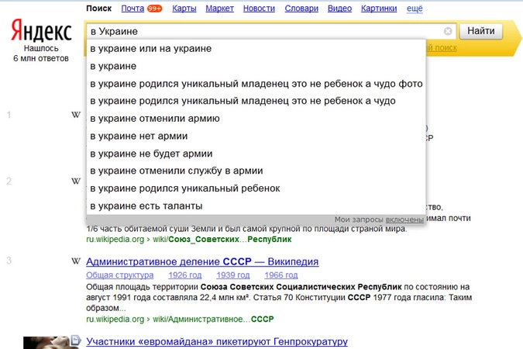Click the mail unread counter badge 99+

pos(154,9)
